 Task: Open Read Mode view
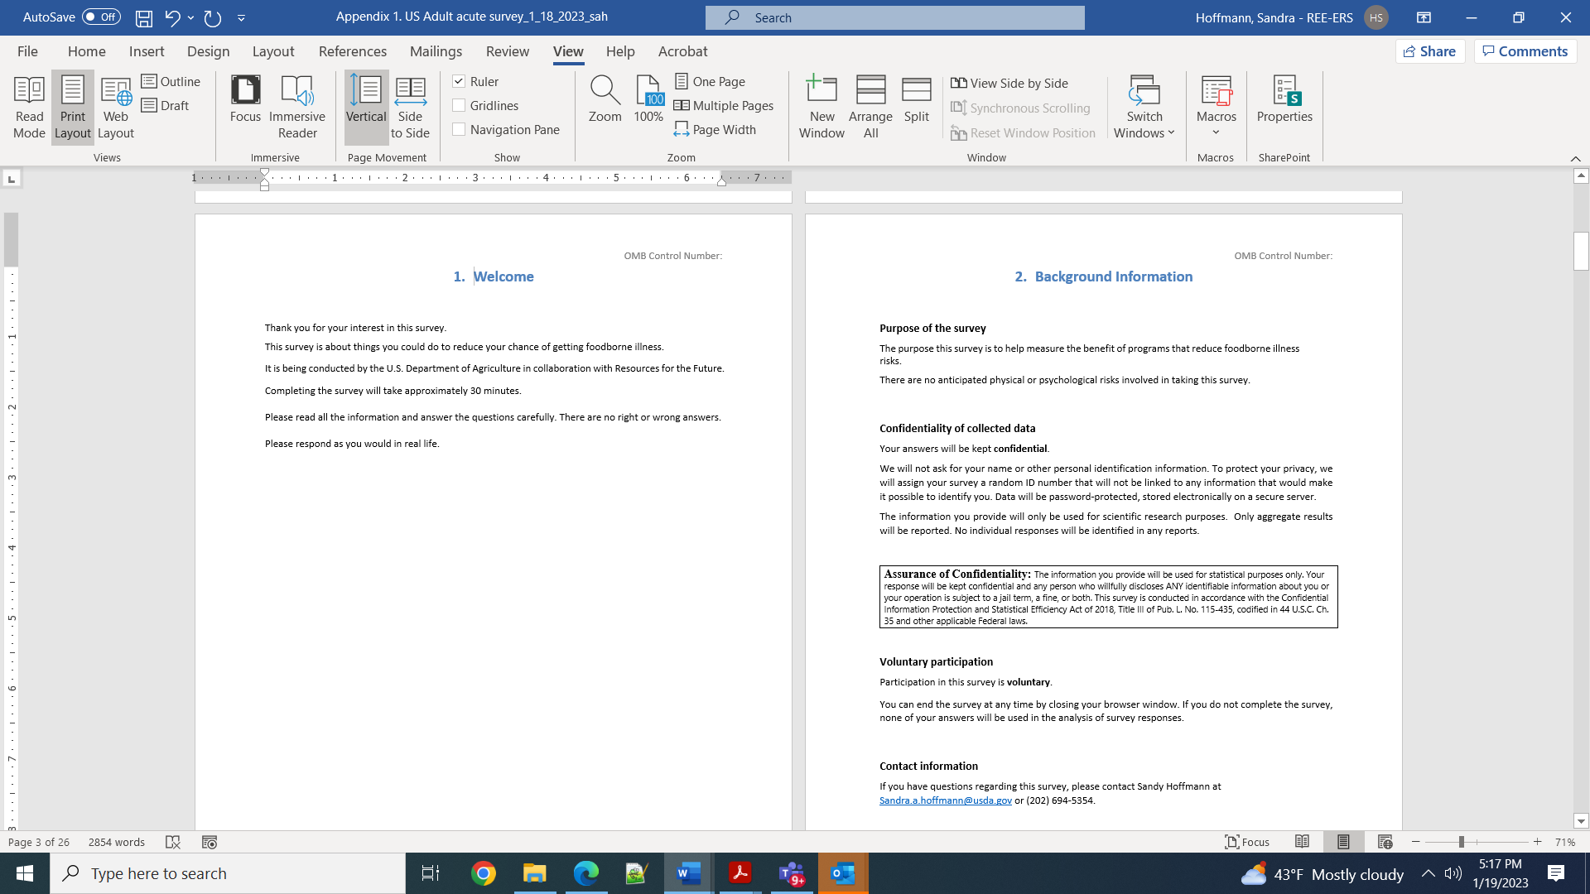tap(30, 107)
